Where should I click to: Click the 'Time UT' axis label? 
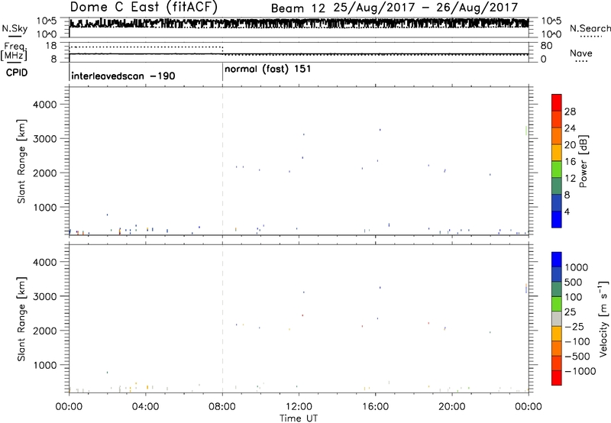[299, 418]
